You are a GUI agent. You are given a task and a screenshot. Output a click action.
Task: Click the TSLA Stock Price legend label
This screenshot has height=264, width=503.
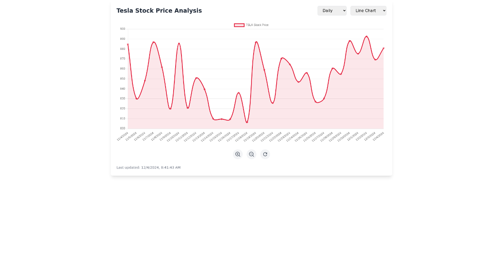coord(257,25)
